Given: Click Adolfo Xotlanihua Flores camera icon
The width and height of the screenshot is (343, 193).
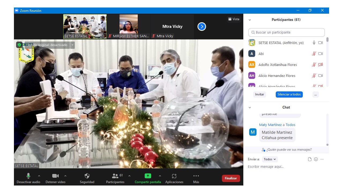Looking at the screenshot, I should [320, 65].
